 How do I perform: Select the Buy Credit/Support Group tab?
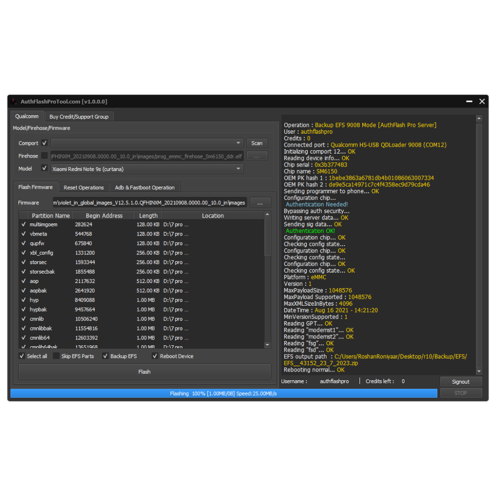[79, 116]
